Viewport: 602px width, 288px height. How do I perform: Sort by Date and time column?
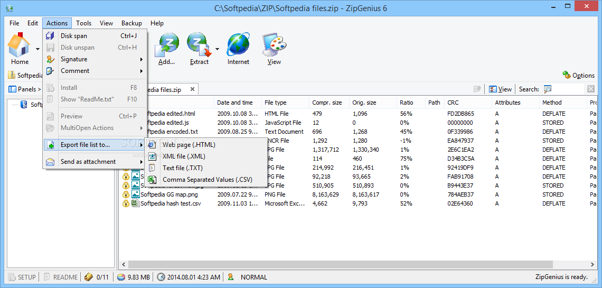pos(237,103)
